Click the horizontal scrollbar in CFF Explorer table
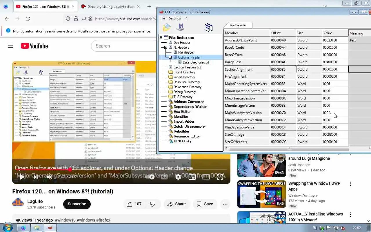Viewport: 371px width, 232px height. tap(289, 148)
